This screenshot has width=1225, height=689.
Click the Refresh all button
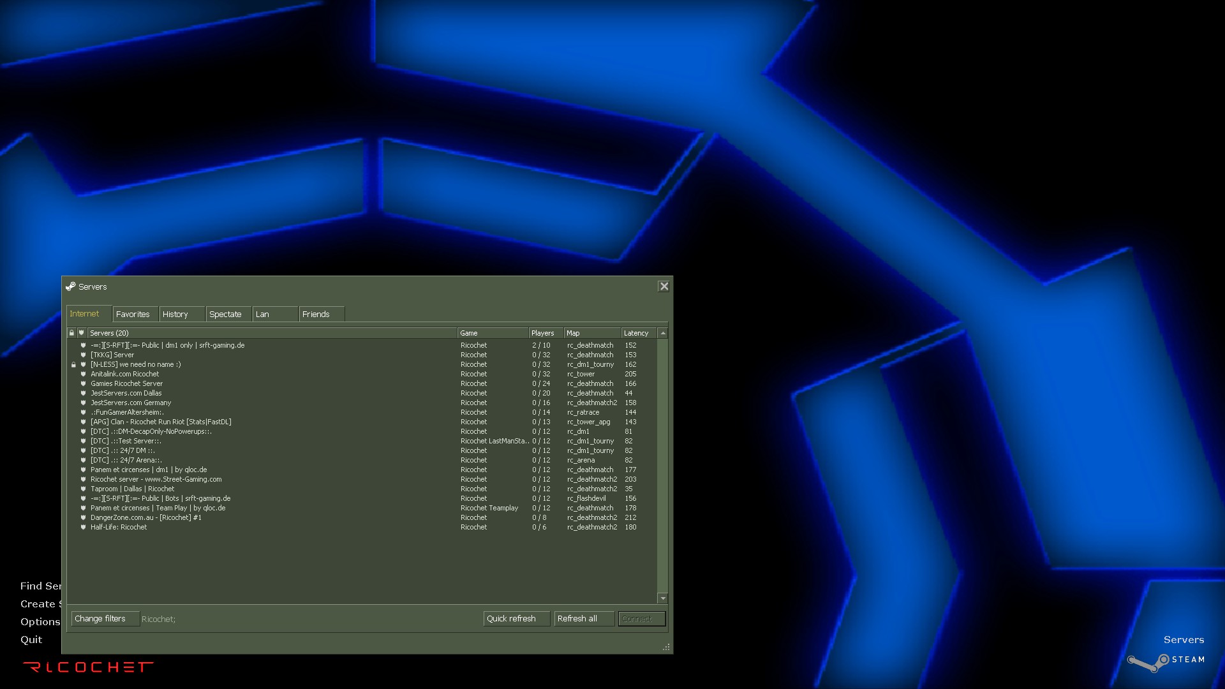(x=583, y=618)
